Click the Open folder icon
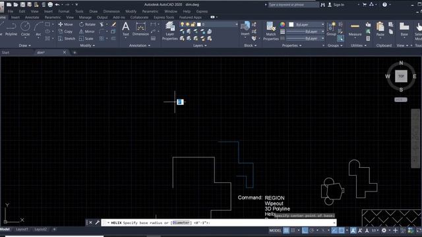 [16, 5]
